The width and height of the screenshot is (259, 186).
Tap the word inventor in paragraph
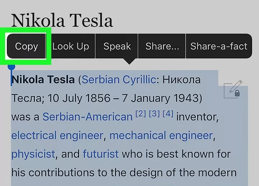pyautogui.click(x=197, y=117)
